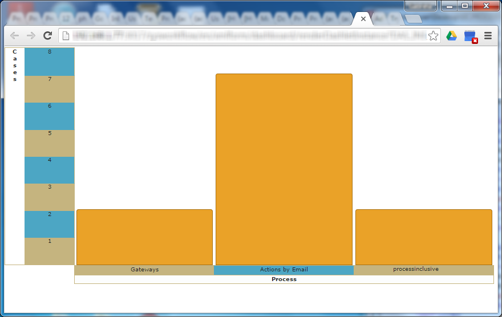Click the blue extension icon with red badge
Image resolution: width=502 pixels, height=317 pixels.
pos(470,36)
